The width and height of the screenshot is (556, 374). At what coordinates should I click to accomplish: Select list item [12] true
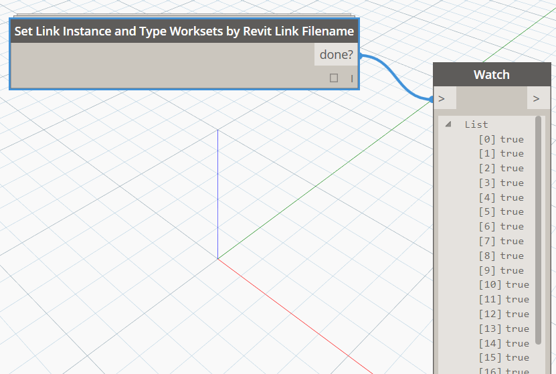[x=504, y=314]
